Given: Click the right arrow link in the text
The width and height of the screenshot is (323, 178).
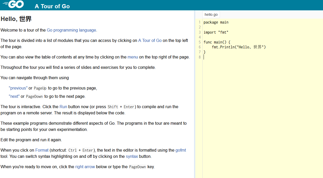Looking at the screenshot, I should click(x=85, y=167).
